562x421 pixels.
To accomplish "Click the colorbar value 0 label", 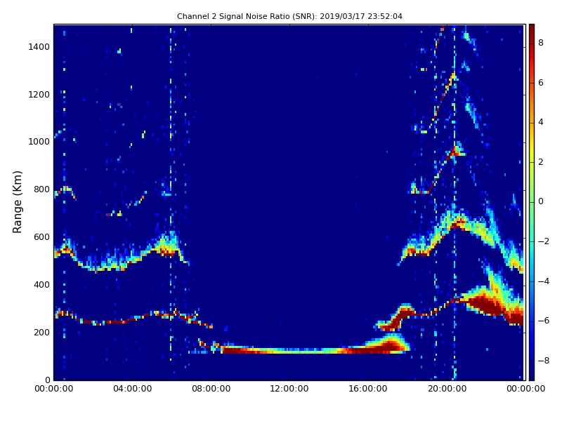I will (x=540, y=201).
